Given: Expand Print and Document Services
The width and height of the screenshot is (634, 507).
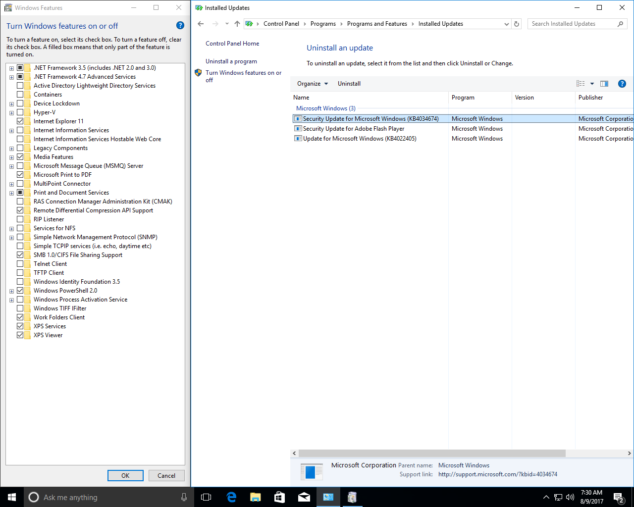Looking at the screenshot, I should click(x=11, y=193).
